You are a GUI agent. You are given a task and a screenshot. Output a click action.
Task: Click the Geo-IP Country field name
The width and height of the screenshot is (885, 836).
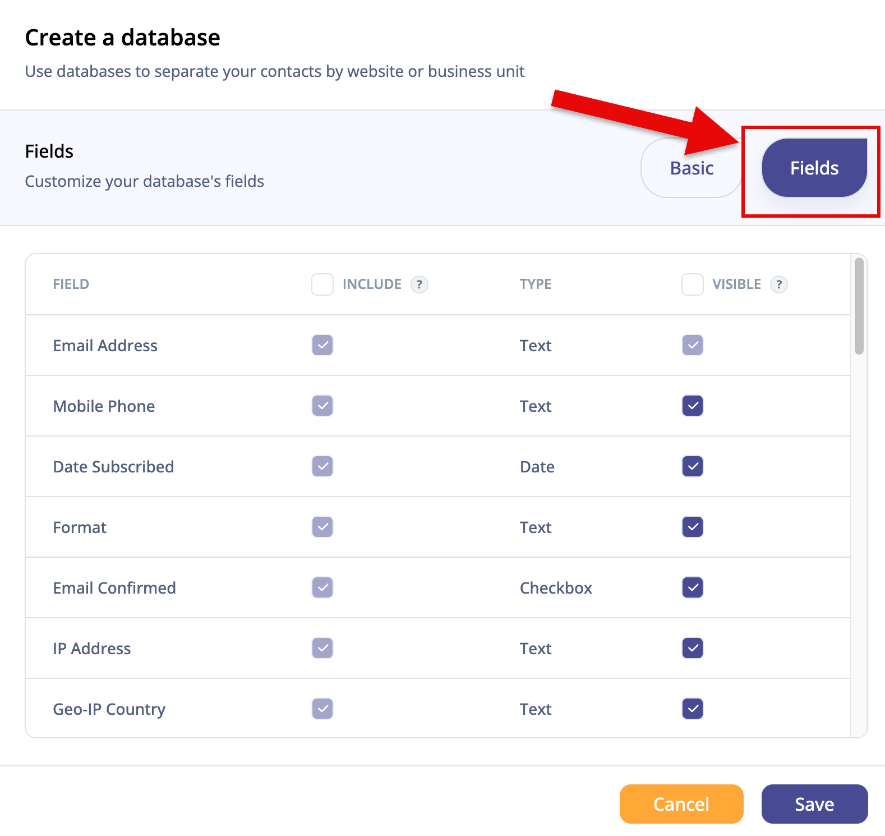click(x=109, y=709)
